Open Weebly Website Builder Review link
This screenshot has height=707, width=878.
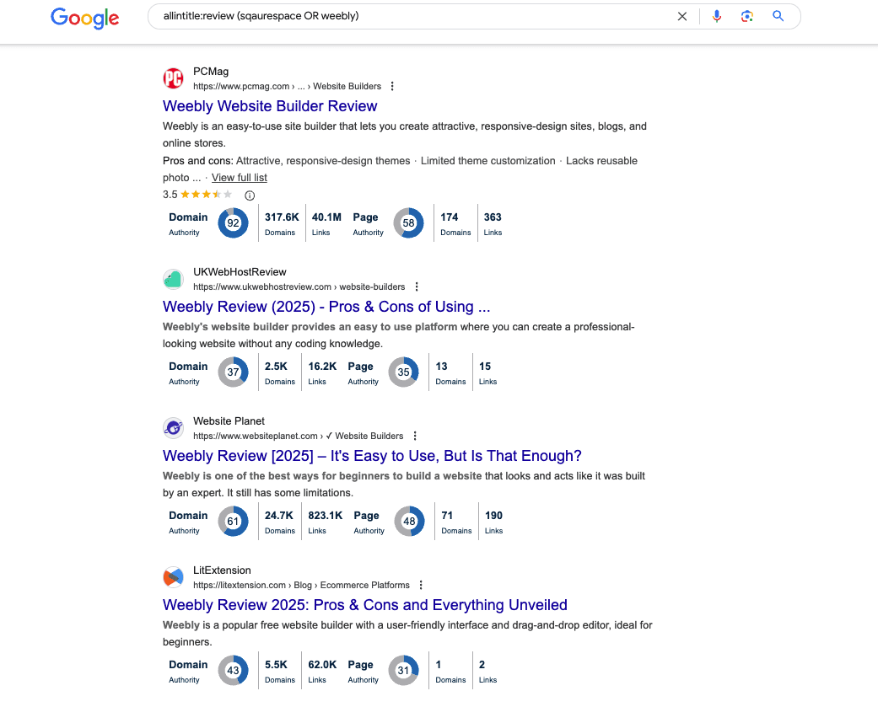pos(270,106)
